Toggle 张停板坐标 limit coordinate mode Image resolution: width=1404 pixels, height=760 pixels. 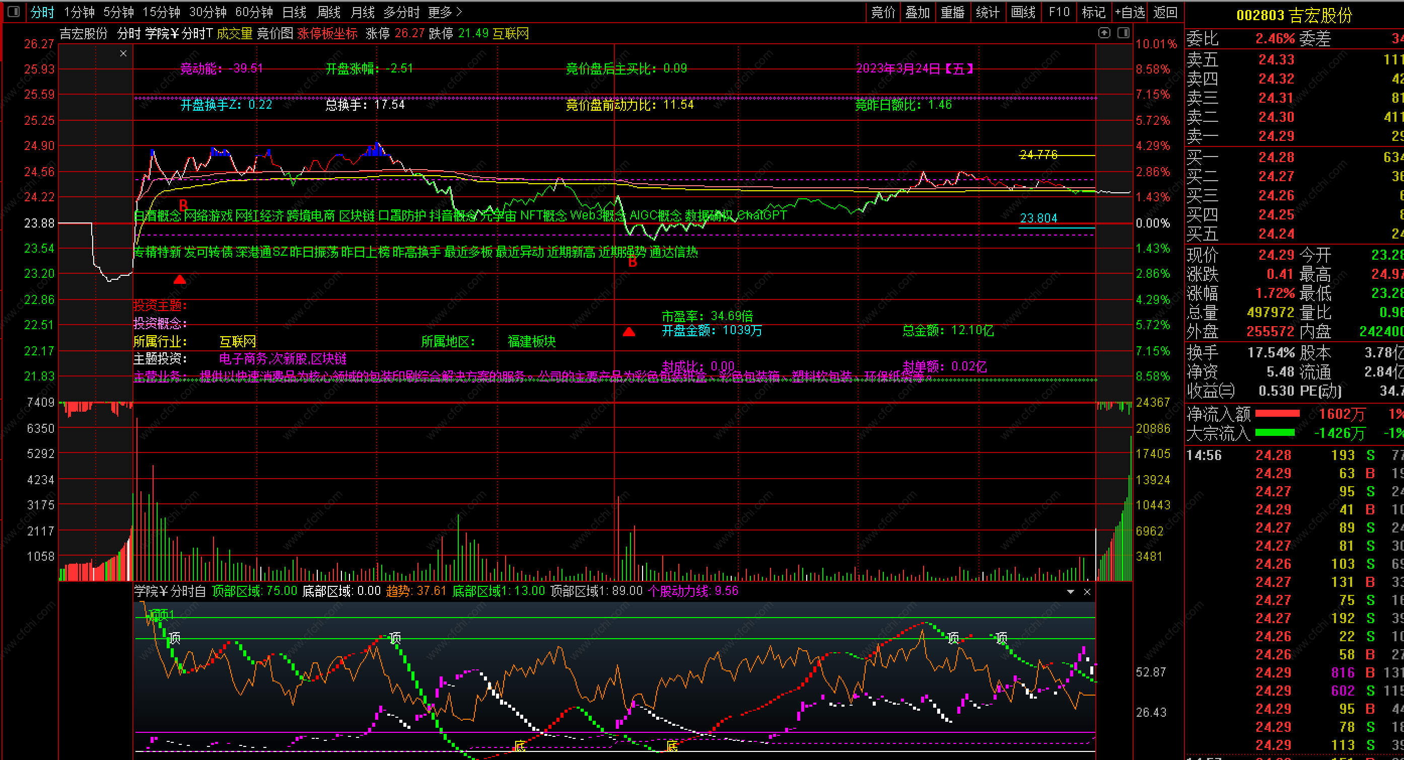pyautogui.click(x=327, y=34)
